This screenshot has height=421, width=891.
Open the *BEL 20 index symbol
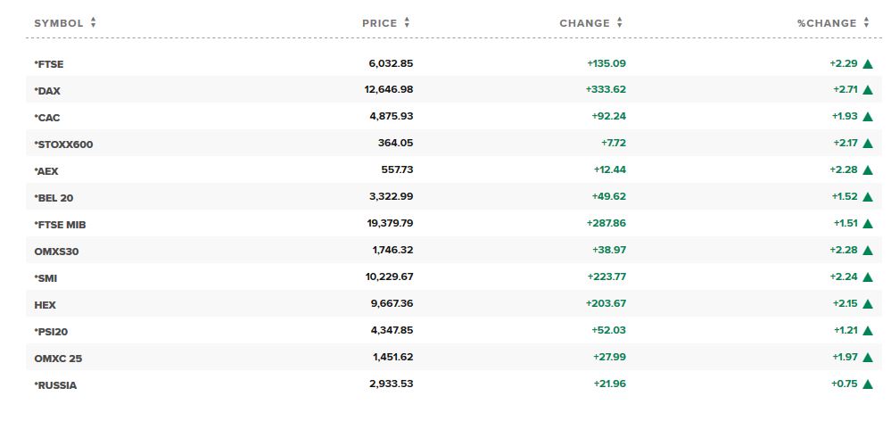point(54,198)
